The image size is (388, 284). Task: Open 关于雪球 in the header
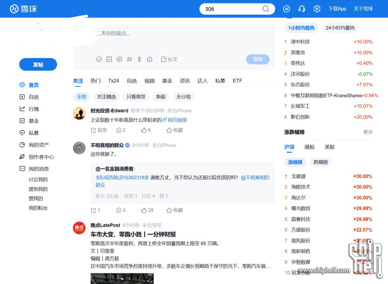[x=363, y=9]
